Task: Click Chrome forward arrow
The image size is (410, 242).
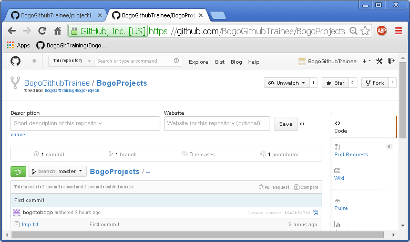Action: (27, 31)
